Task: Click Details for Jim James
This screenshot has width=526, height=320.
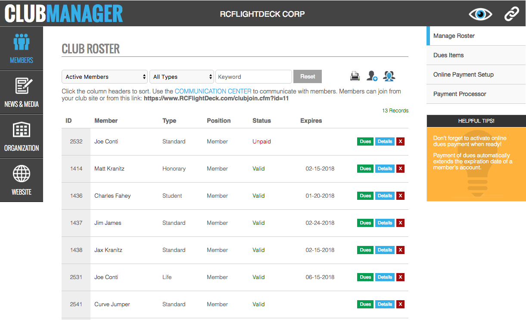Action: point(385,223)
